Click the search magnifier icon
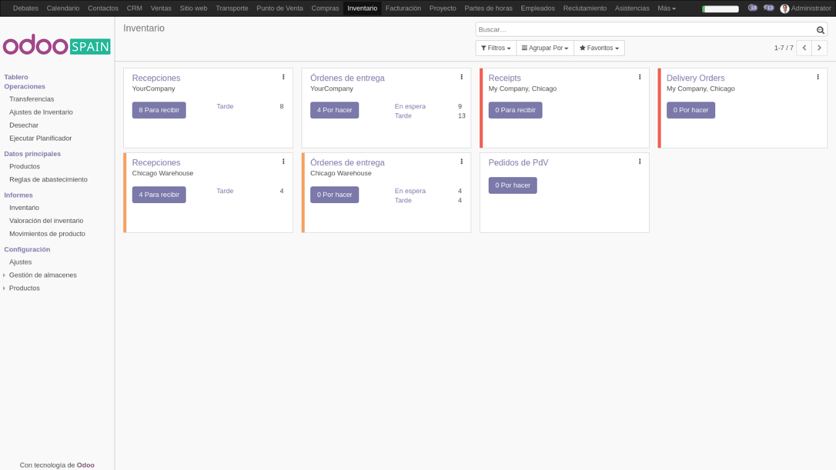Image resolution: width=836 pixels, height=470 pixels. (820, 29)
